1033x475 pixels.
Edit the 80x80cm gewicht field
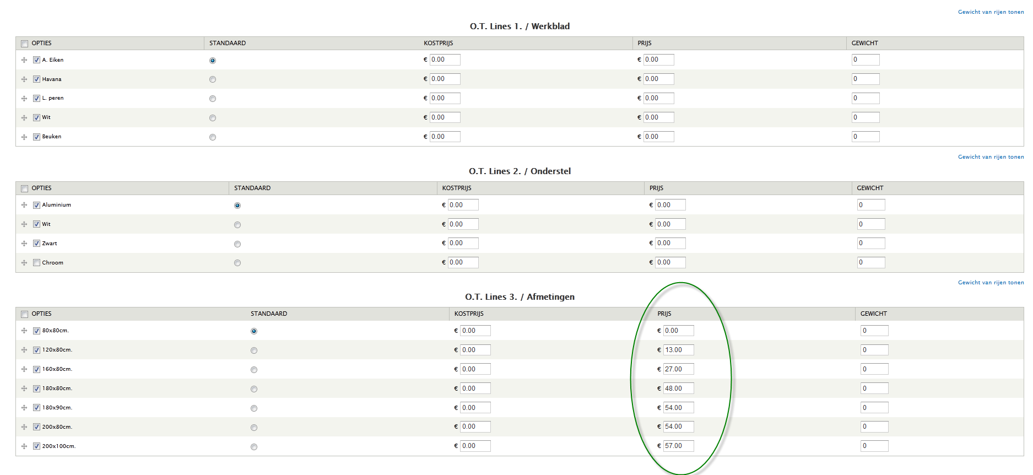(874, 331)
